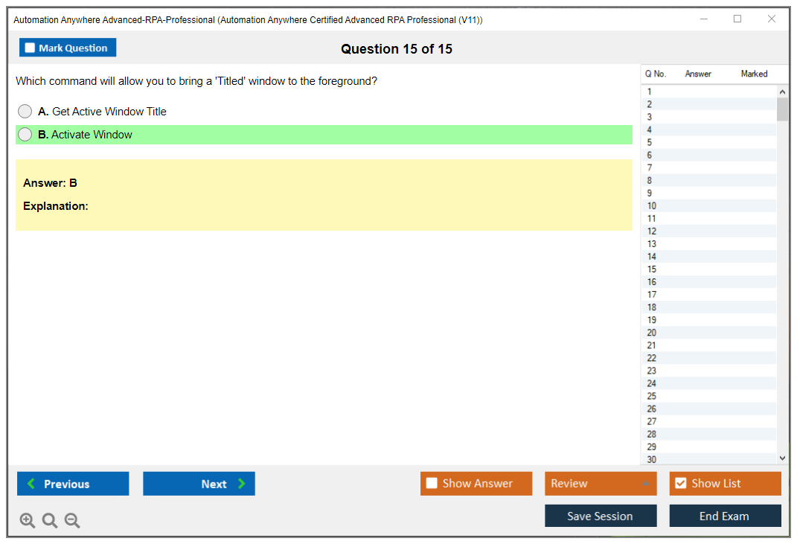This screenshot has width=800, height=547.
Task: Select option A Get Active Window Title
Action: (x=25, y=112)
